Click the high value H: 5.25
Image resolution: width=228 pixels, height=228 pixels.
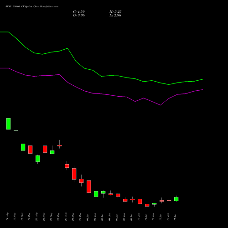pyautogui.click(x=115, y=12)
